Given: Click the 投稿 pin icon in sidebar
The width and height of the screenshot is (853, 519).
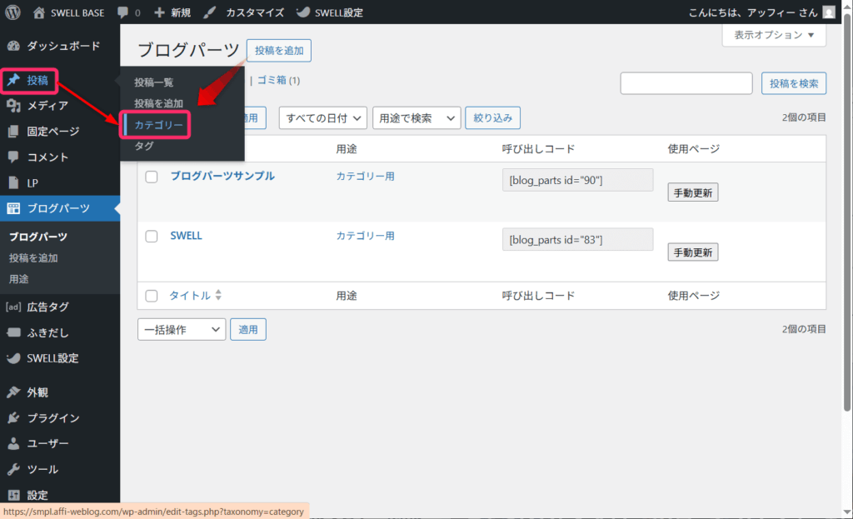Looking at the screenshot, I should pyautogui.click(x=13, y=81).
